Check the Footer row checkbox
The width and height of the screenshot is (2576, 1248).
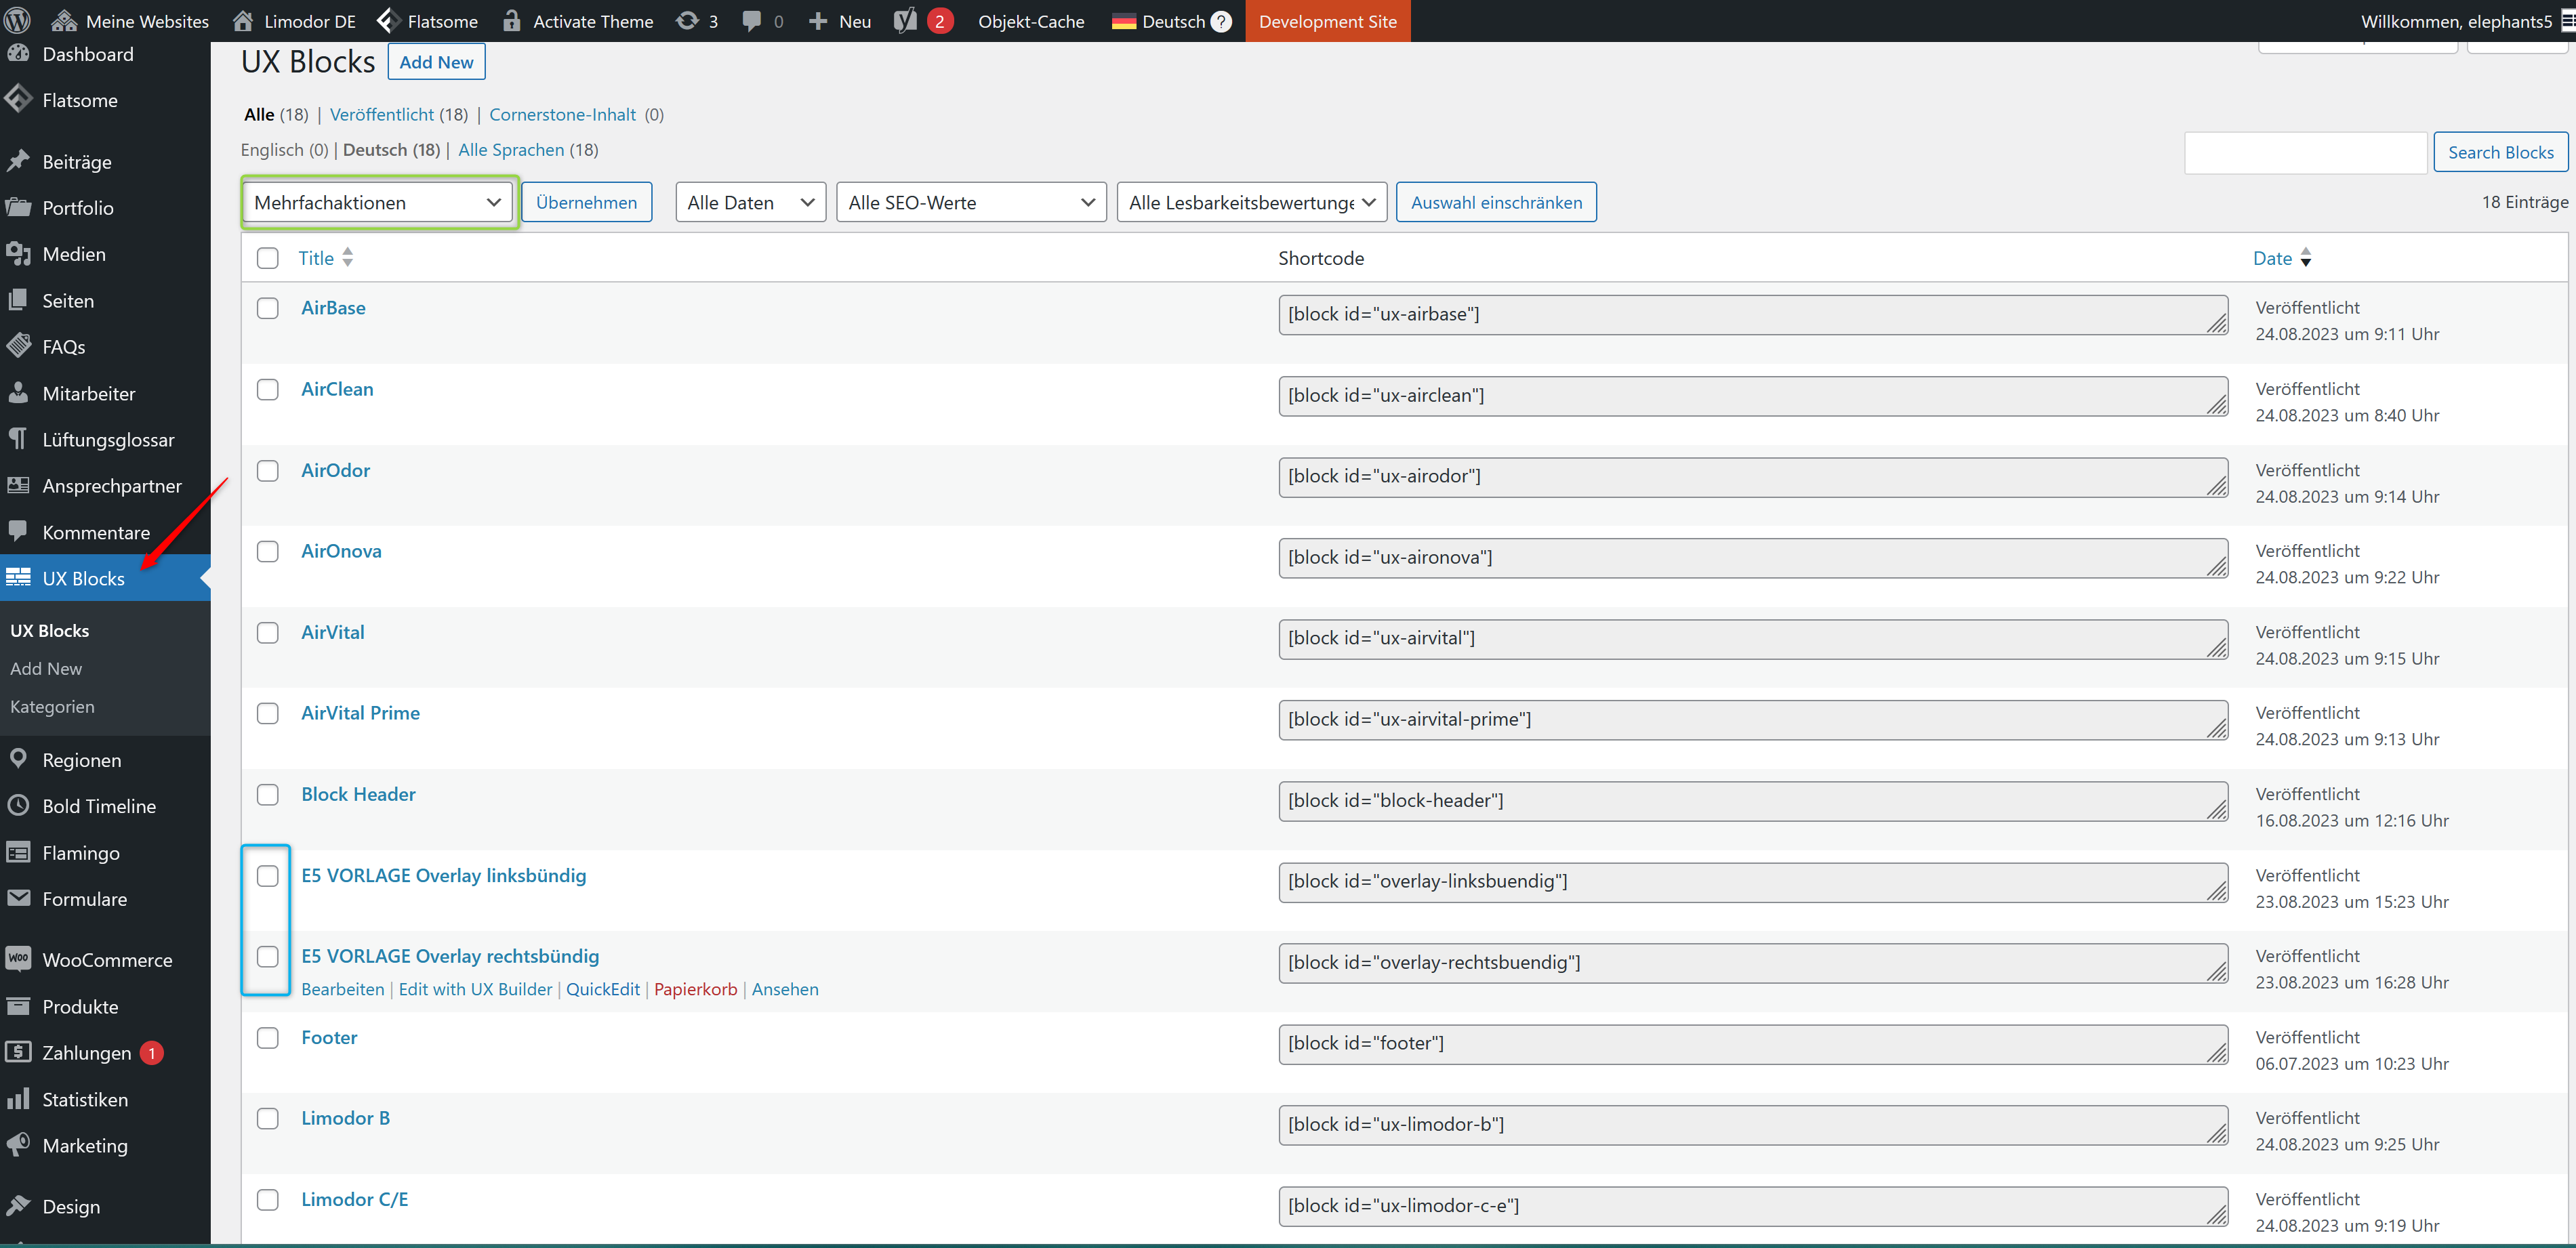[x=267, y=1037]
